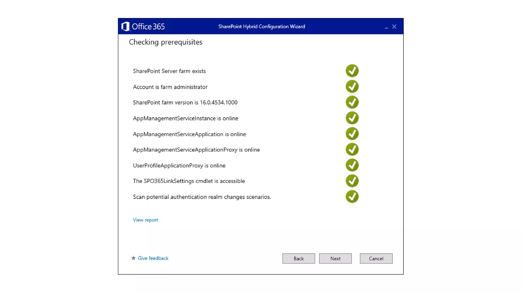Click checkmark for SPO365LinkSettings cmdlet accessible

352,181
